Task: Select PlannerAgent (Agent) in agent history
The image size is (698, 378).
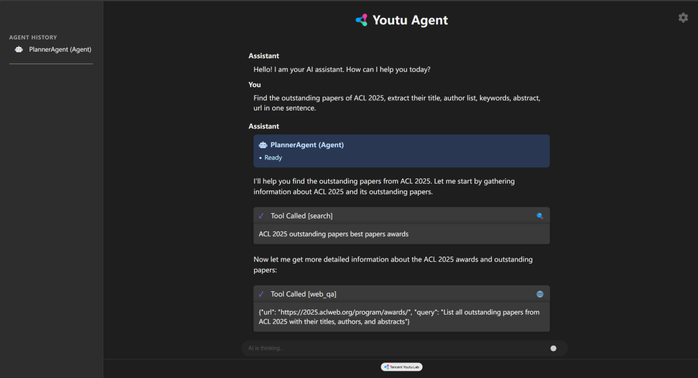Action: (59, 50)
